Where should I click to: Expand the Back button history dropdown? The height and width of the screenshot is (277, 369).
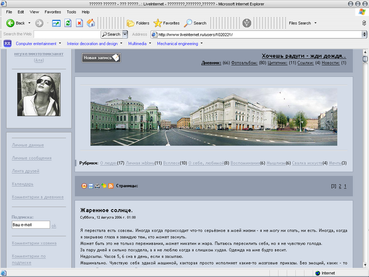click(30, 23)
